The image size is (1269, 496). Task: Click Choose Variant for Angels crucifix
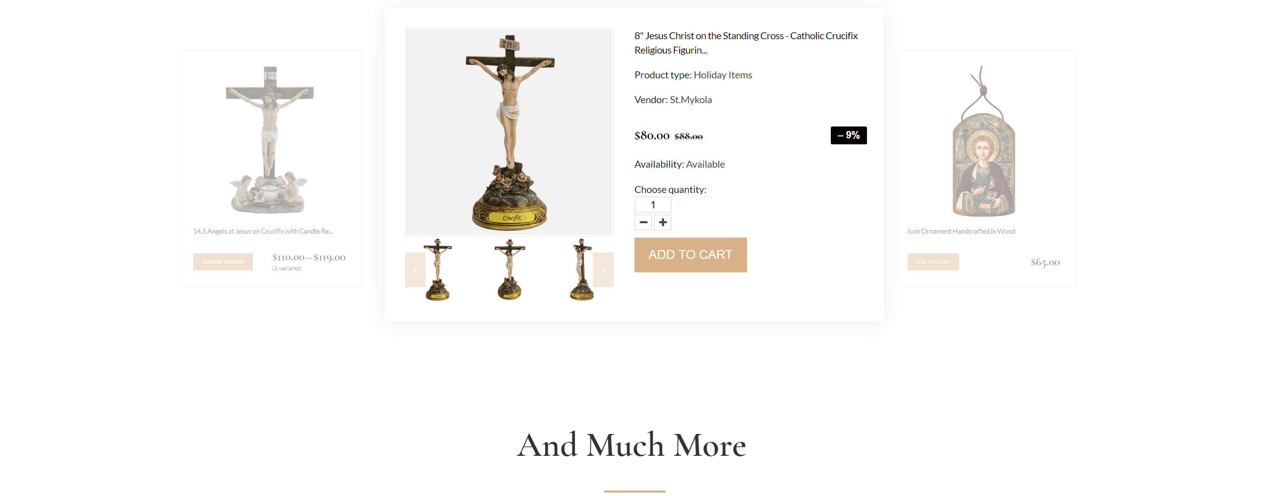223,262
